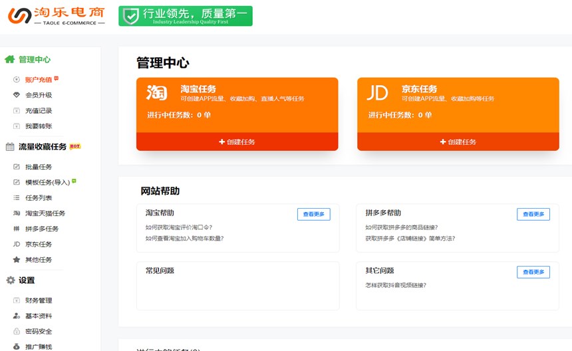Open help link 获取拼多多《店铺链接》简单方法?

410,239
